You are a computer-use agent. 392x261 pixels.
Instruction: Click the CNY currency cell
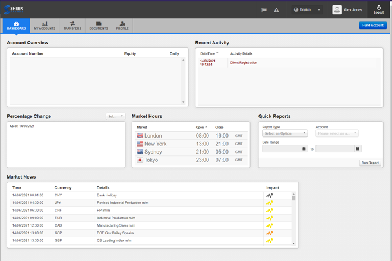[58, 195]
